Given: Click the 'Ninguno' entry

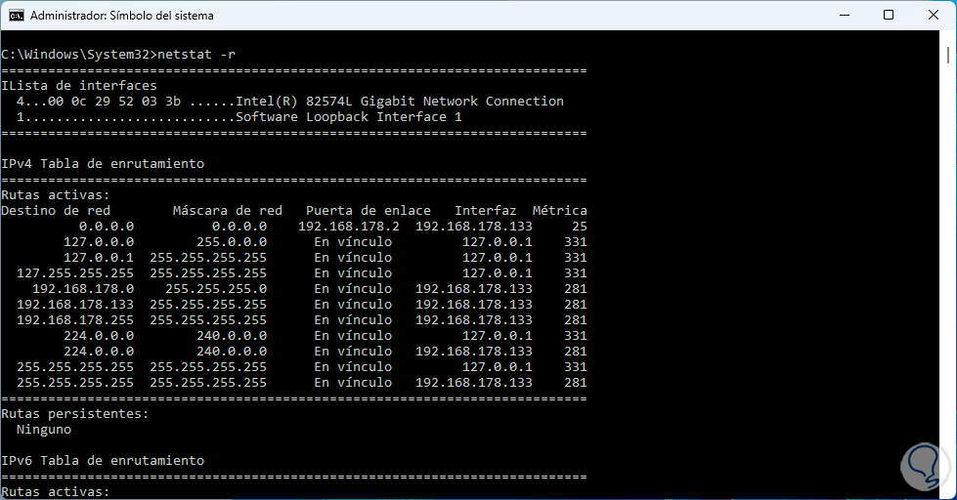Looking at the screenshot, I should pos(44,430).
